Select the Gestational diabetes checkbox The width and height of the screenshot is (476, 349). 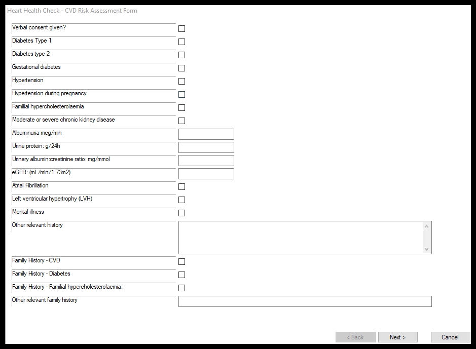(181, 68)
